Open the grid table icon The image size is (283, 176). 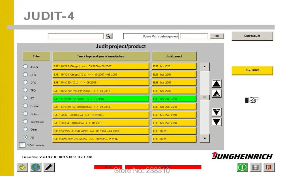[255, 167]
